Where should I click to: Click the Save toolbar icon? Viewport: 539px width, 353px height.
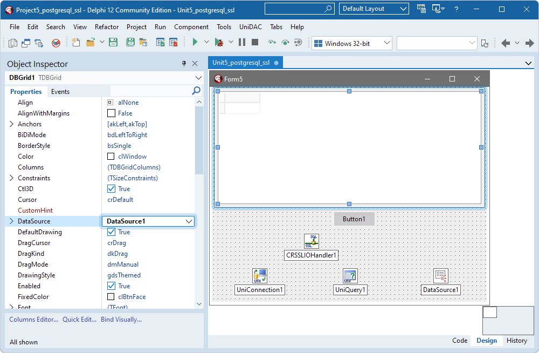(x=113, y=42)
